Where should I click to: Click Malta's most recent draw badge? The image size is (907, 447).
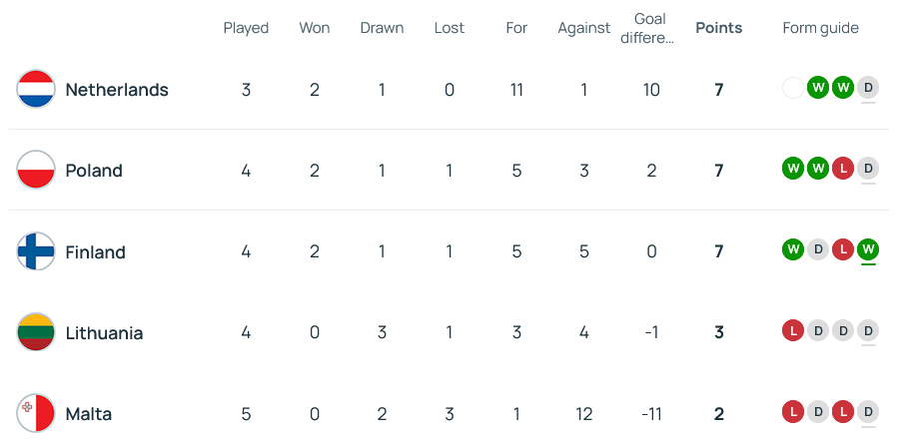pyautogui.click(x=867, y=410)
